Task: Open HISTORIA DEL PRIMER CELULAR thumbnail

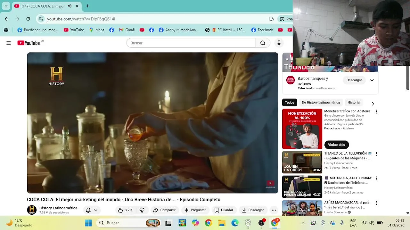Action: point(302,187)
